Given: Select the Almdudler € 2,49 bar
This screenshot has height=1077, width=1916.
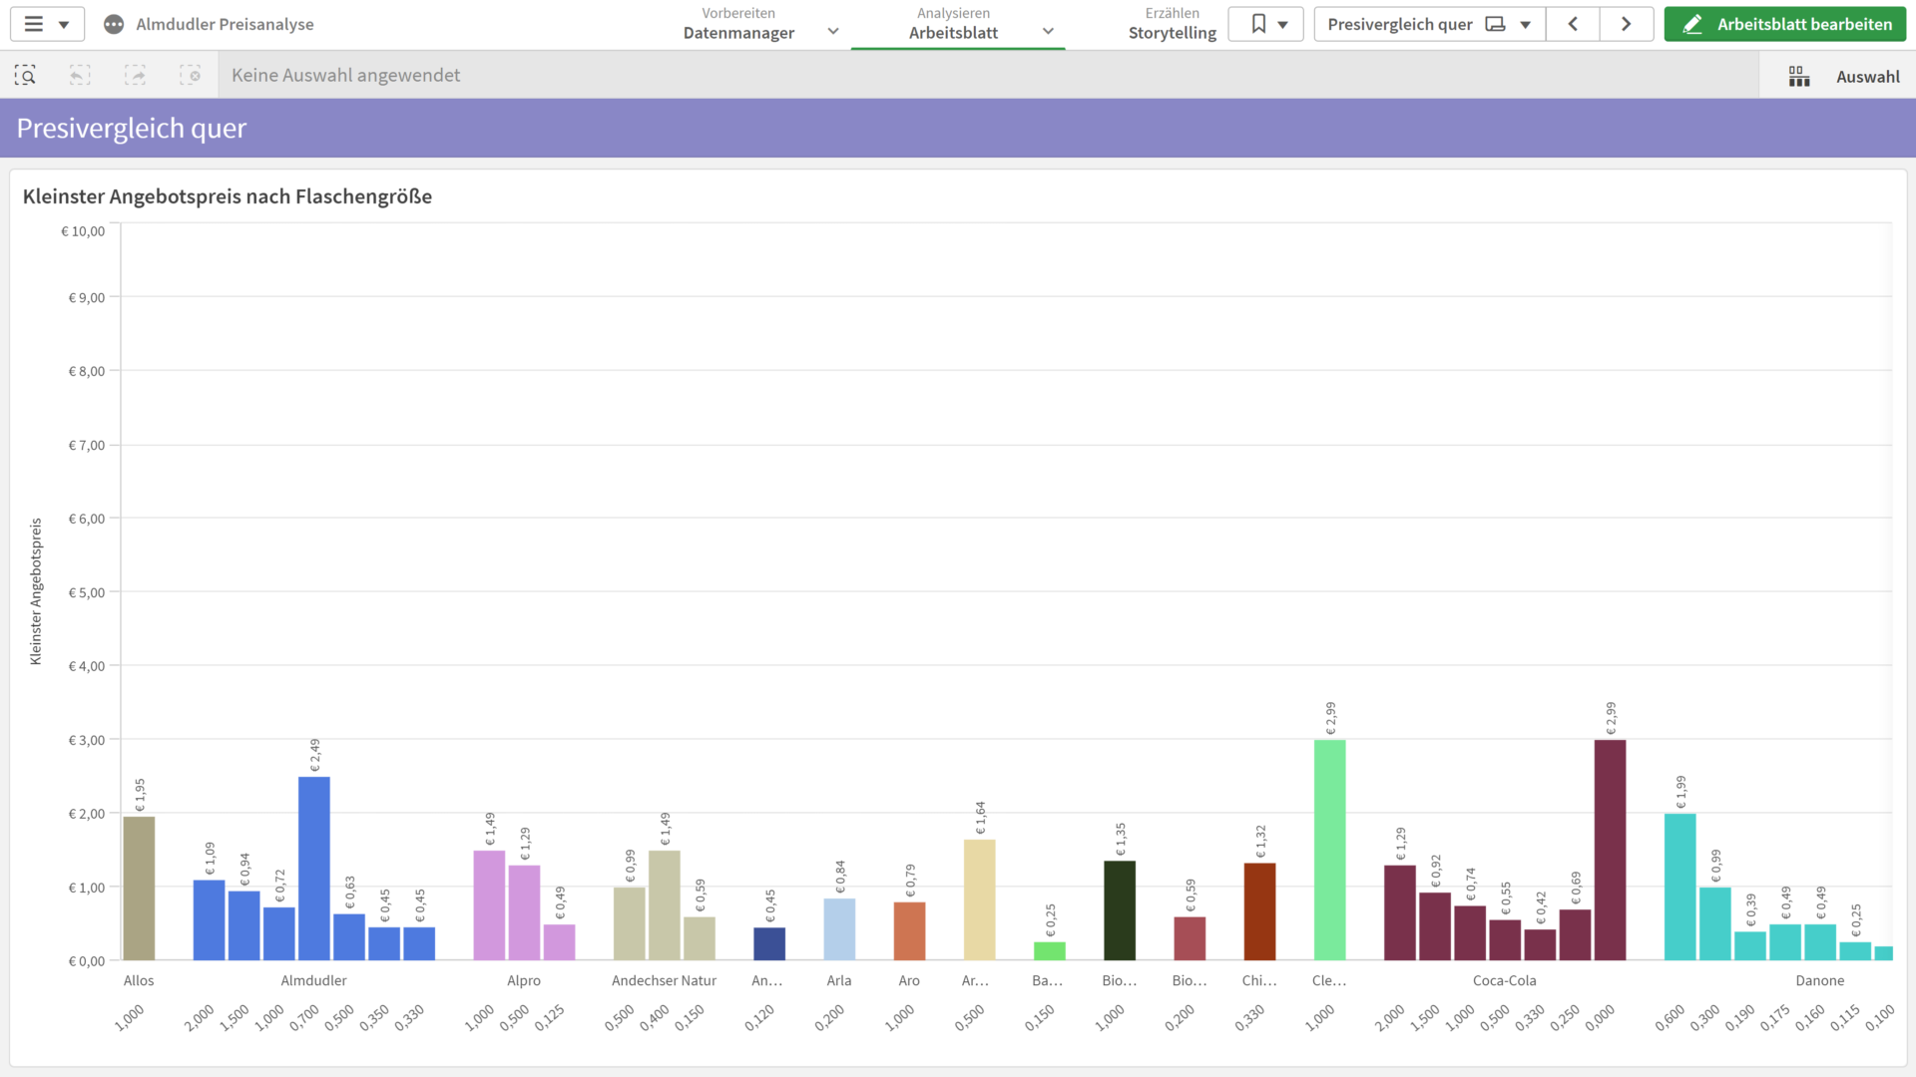Looking at the screenshot, I should coord(314,869).
